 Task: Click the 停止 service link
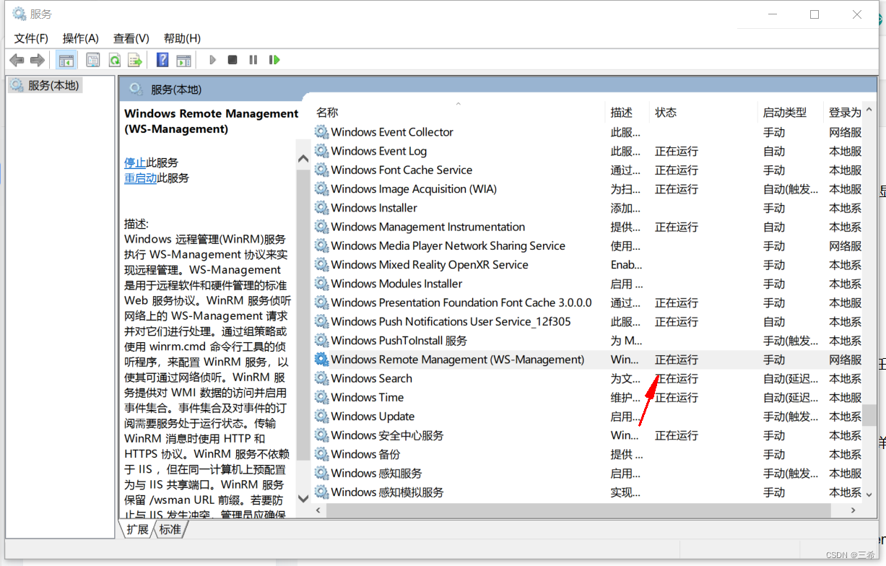point(135,162)
